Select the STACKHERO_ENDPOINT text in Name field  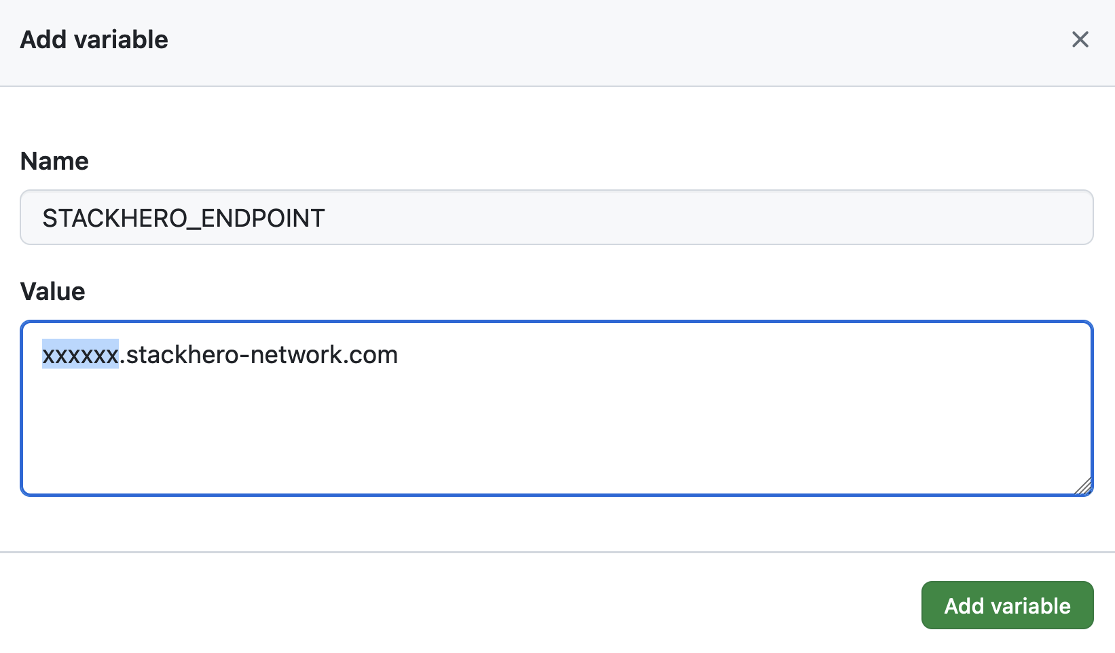(182, 218)
